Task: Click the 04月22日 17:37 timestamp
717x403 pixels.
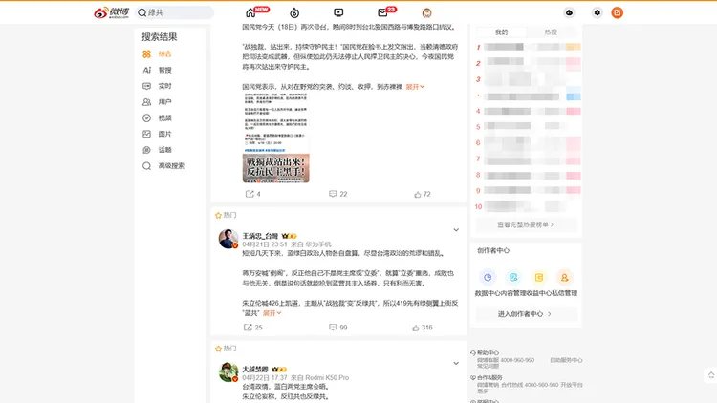Action: pos(264,378)
